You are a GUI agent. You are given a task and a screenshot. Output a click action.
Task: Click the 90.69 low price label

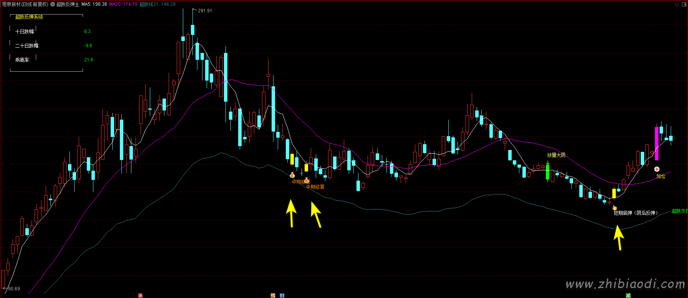point(14,288)
